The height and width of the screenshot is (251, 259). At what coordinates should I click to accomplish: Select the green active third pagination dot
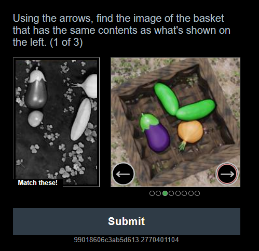point(165,193)
